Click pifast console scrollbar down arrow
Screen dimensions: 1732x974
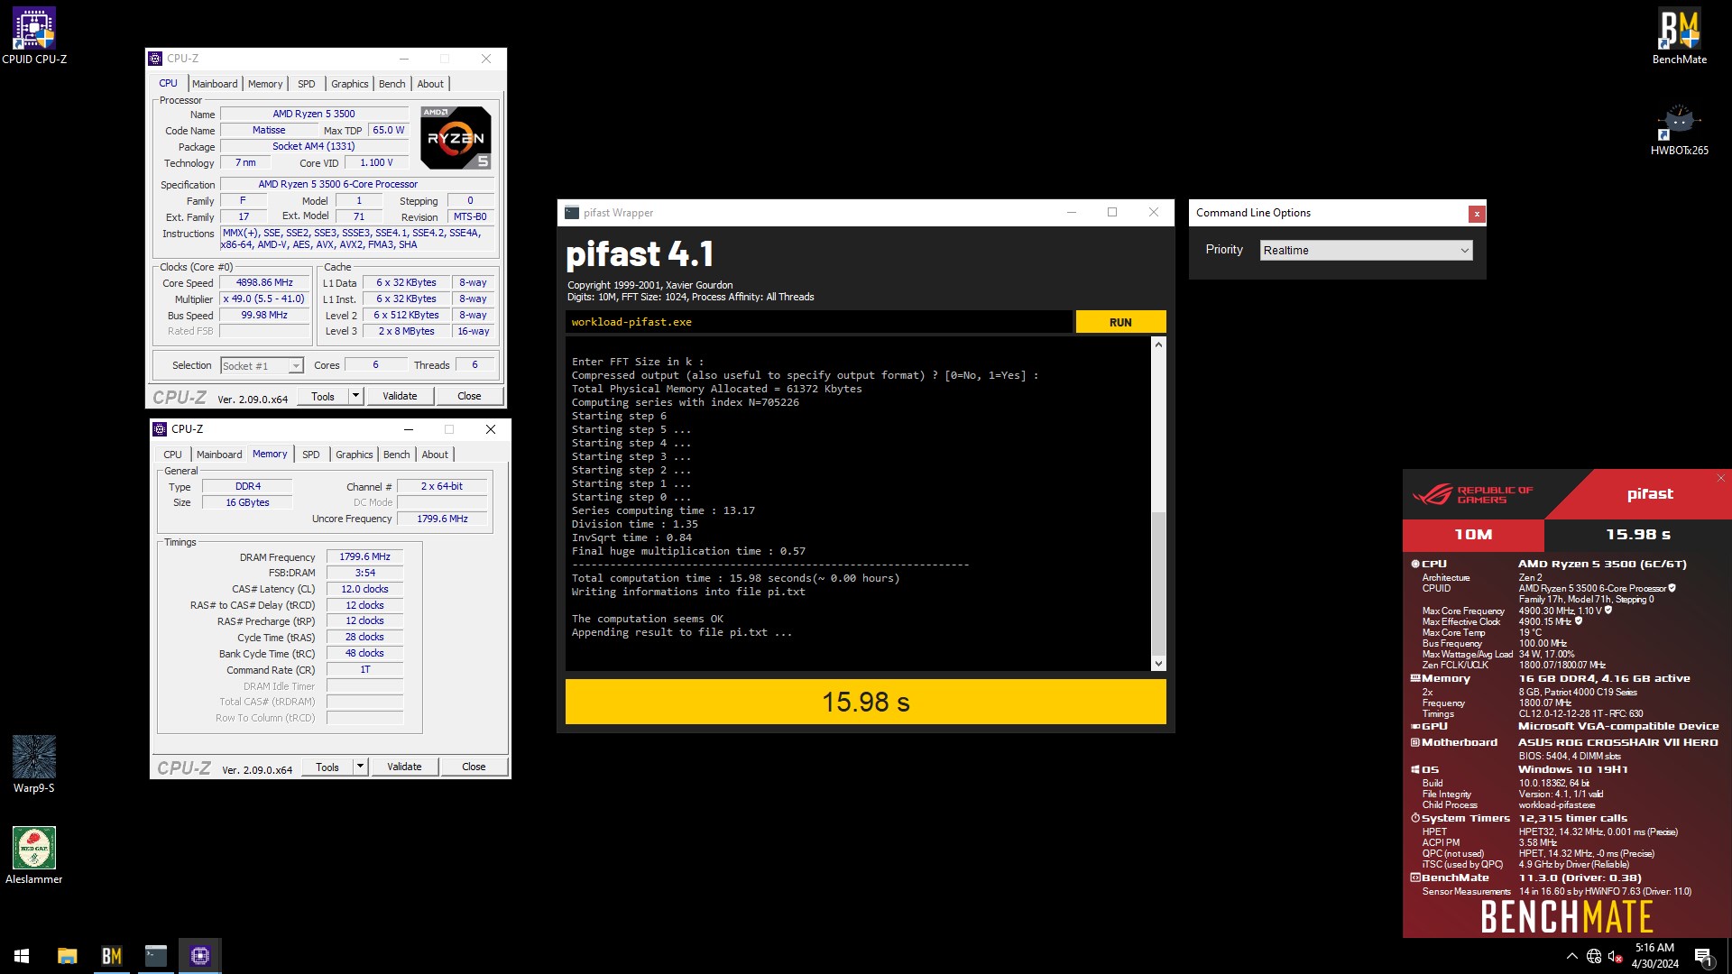click(x=1158, y=664)
